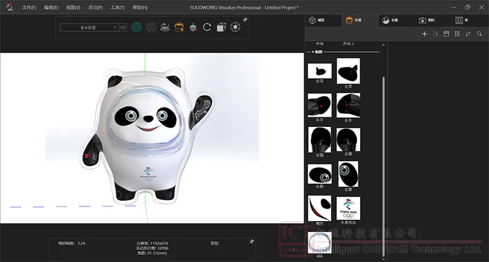Click the panda mascot model in viewport

pos(147,136)
